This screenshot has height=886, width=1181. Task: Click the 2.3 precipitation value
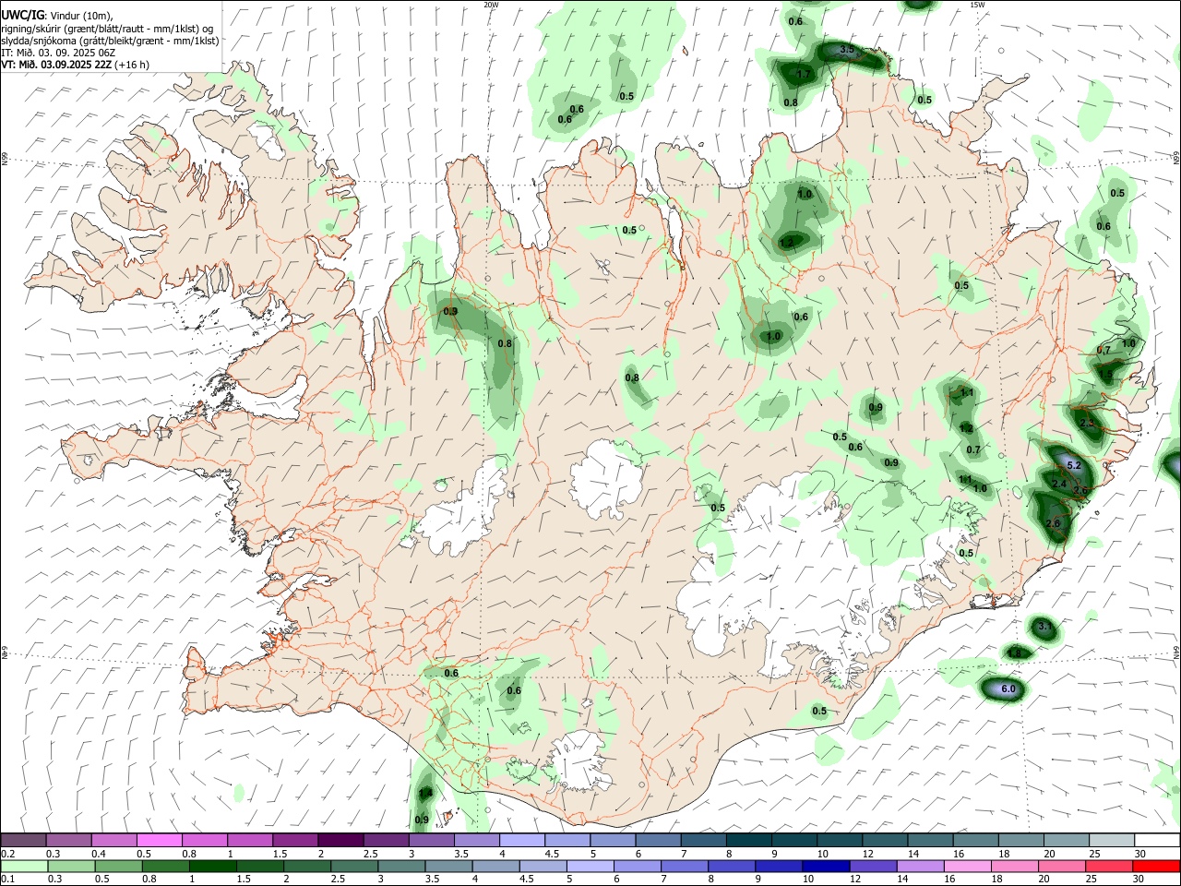pyautogui.click(x=1086, y=424)
